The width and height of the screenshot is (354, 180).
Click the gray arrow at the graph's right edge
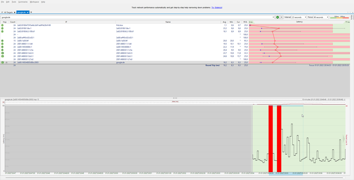coord(344,139)
